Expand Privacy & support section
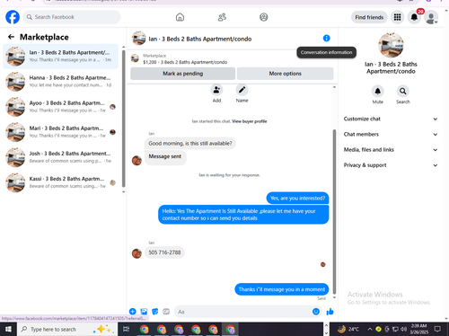This screenshot has width=449, height=336. coord(391,165)
